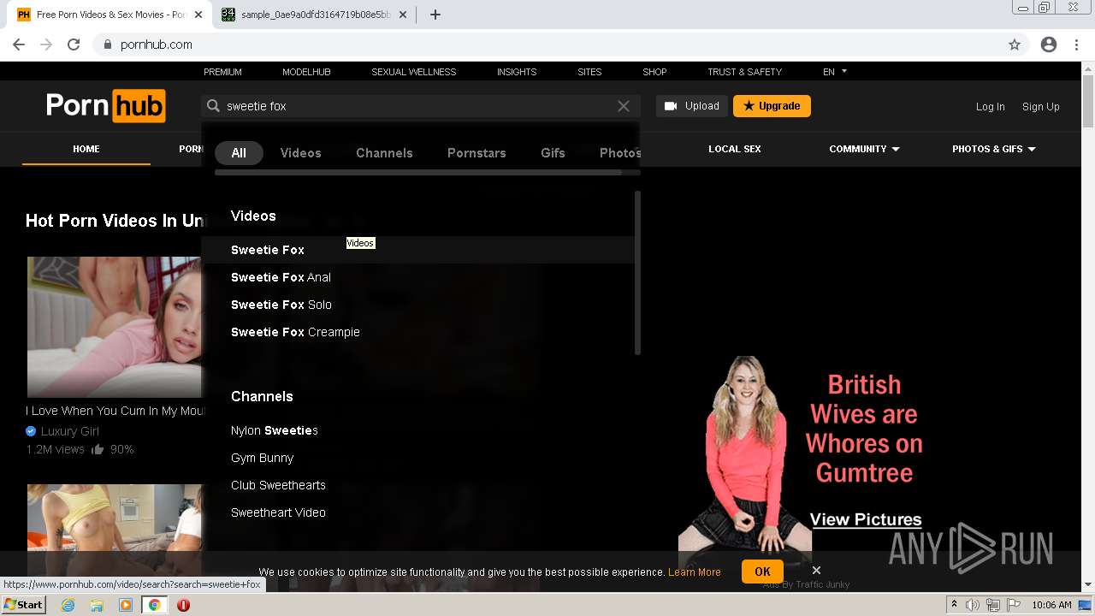Open the SHOP top menu link
1095x616 pixels.
(x=654, y=72)
